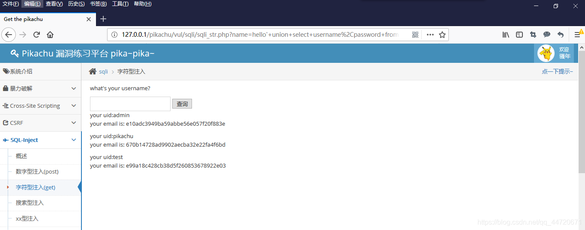Select the Get the pikachu tab
The image size is (585, 230).
click(47, 19)
